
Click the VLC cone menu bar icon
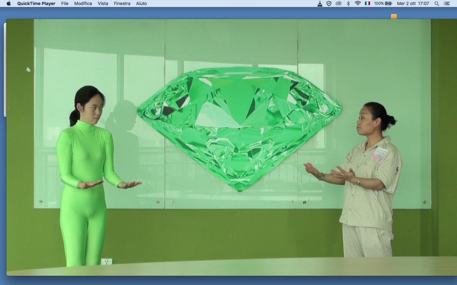[320, 3]
